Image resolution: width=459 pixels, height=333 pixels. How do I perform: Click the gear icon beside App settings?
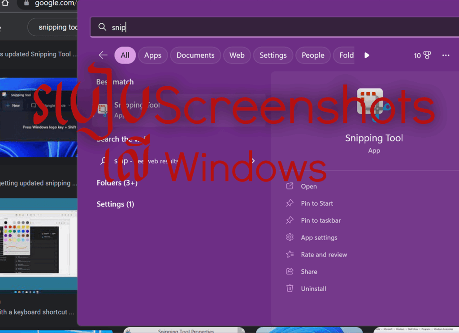coord(290,237)
